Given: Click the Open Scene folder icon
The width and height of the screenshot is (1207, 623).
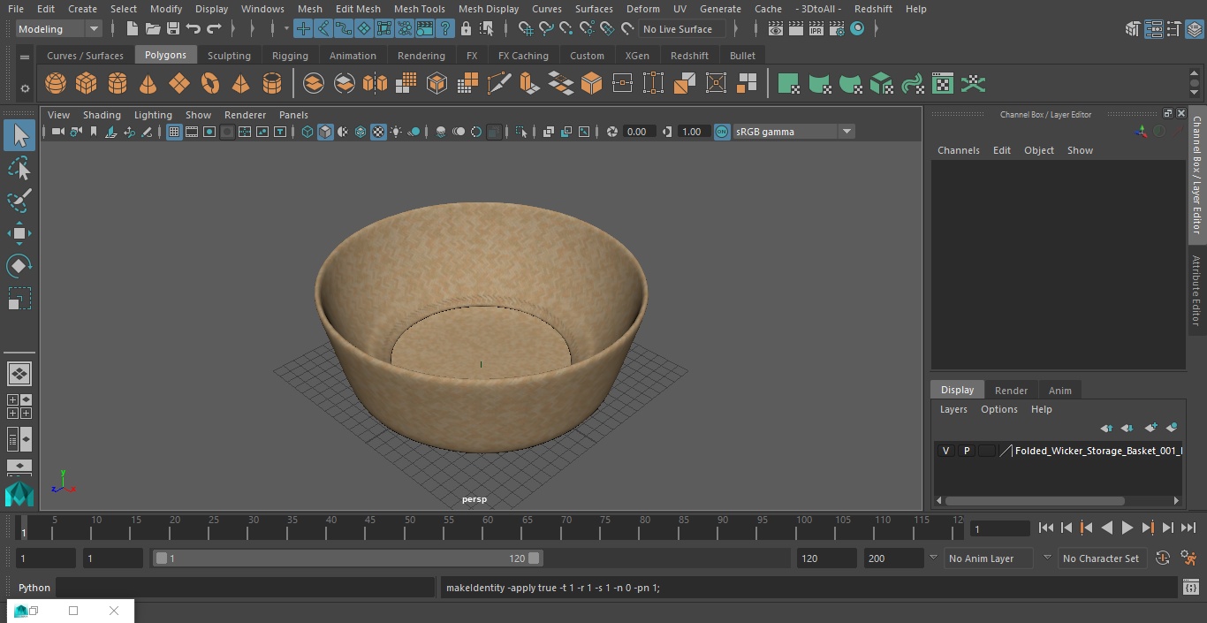Looking at the screenshot, I should (x=153, y=29).
